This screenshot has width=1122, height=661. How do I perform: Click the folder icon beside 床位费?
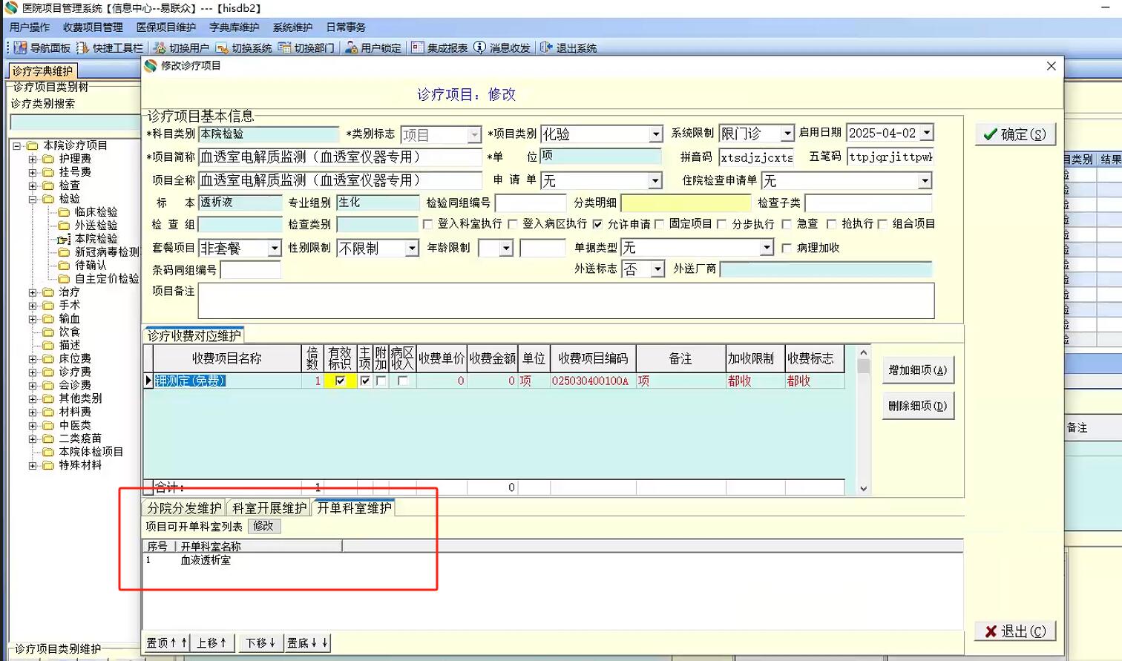[48, 359]
